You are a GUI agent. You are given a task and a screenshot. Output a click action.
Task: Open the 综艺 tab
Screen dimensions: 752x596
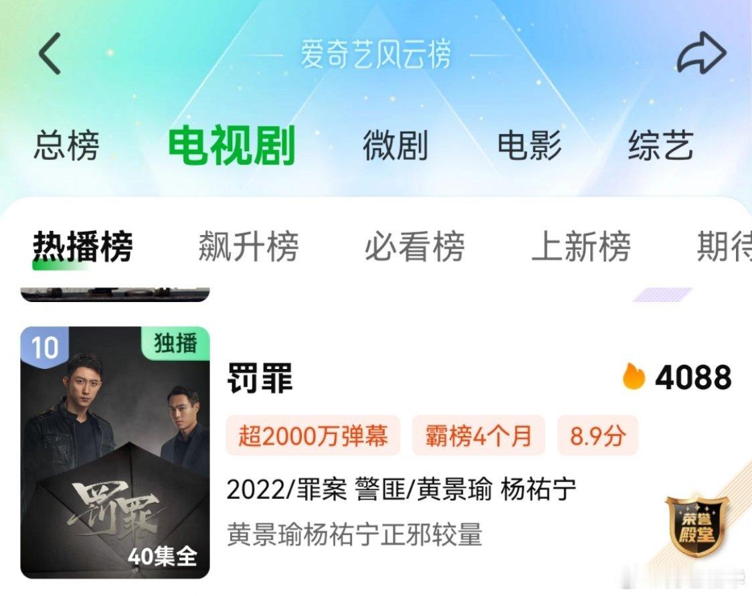tap(661, 145)
